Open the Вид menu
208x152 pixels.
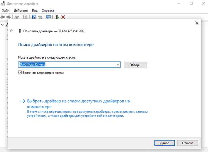coord(35,10)
